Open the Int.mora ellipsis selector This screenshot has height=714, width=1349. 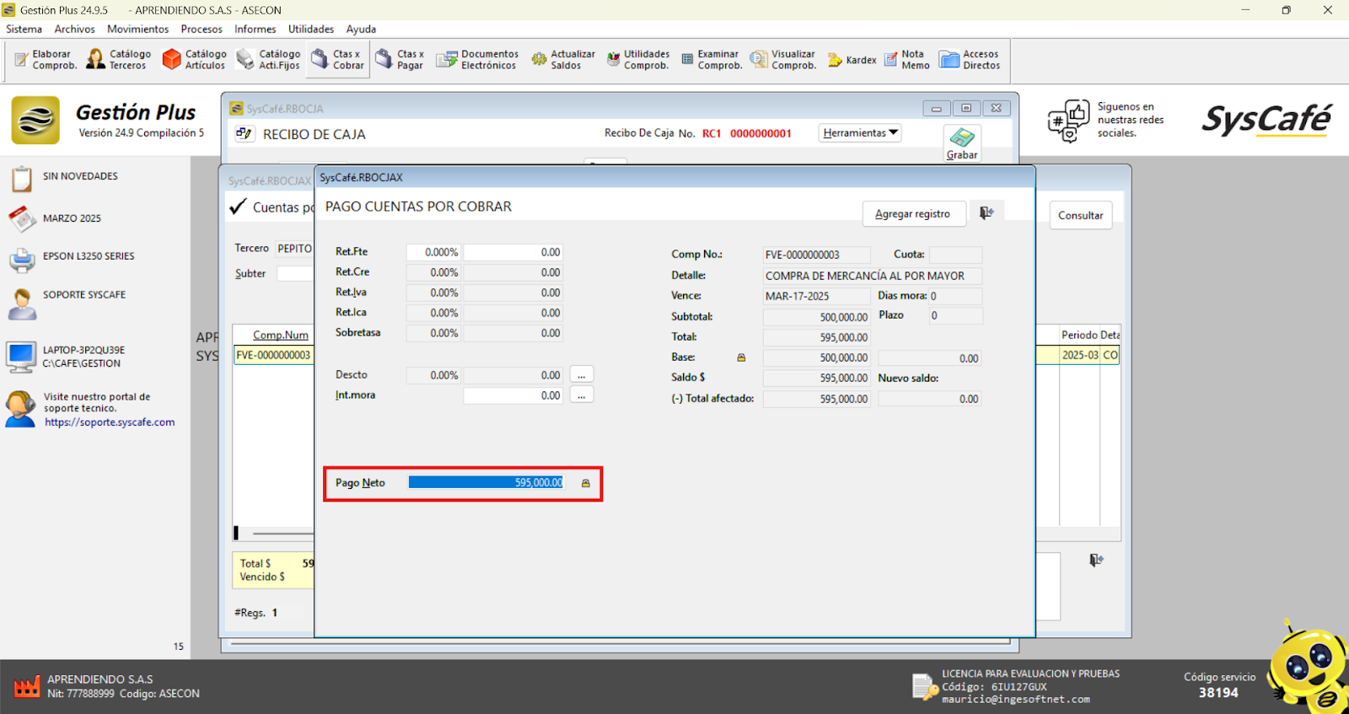click(x=581, y=395)
